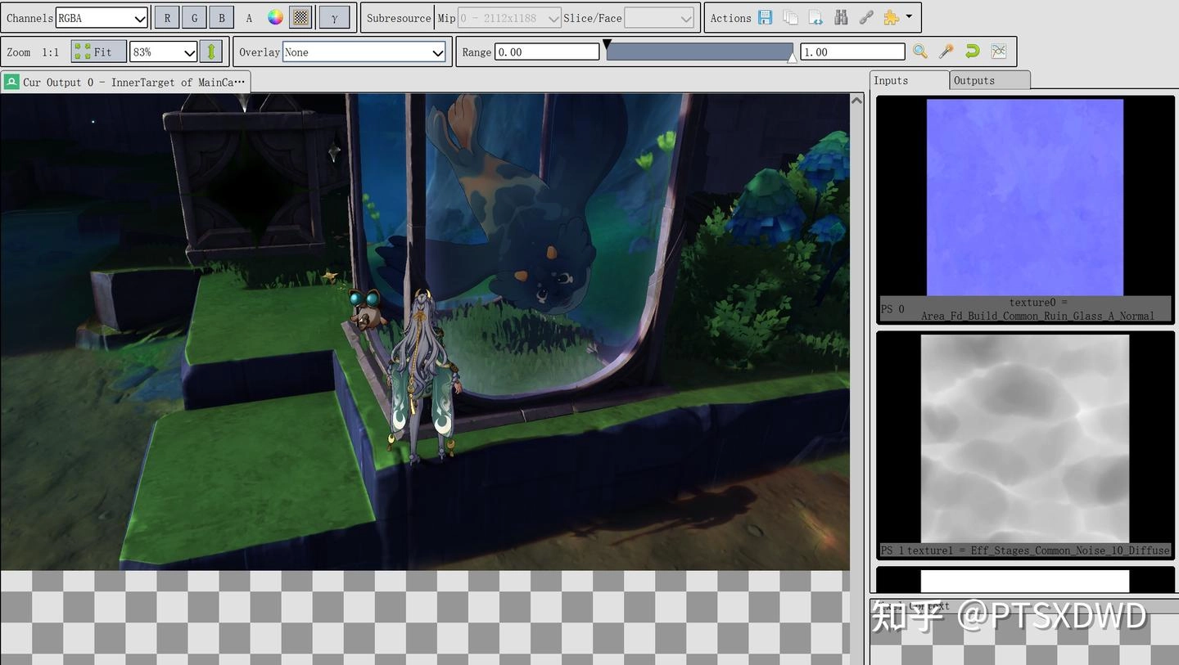Toggle the G green channel button
The height and width of the screenshot is (665, 1179).
[x=194, y=17]
